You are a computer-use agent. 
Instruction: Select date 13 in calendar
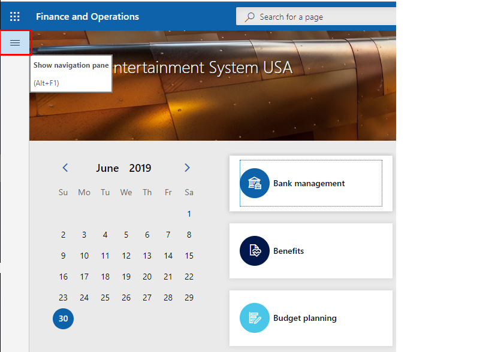click(147, 256)
